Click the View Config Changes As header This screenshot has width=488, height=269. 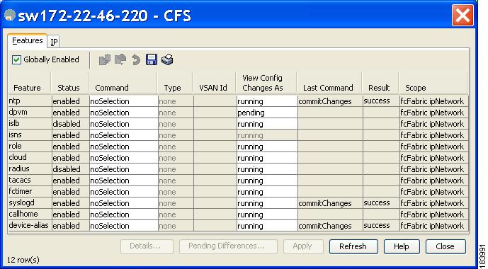click(x=266, y=84)
